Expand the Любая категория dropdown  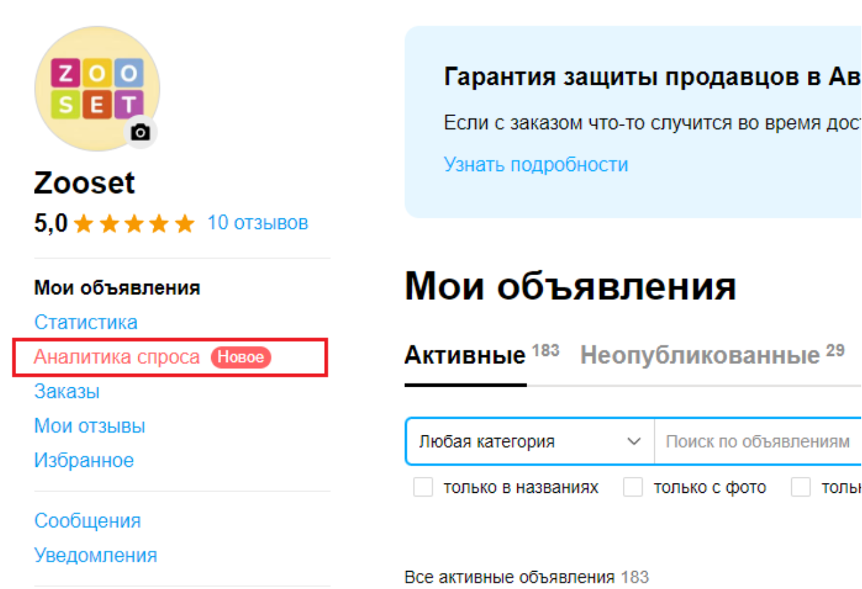pyautogui.click(x=530, y=441)
